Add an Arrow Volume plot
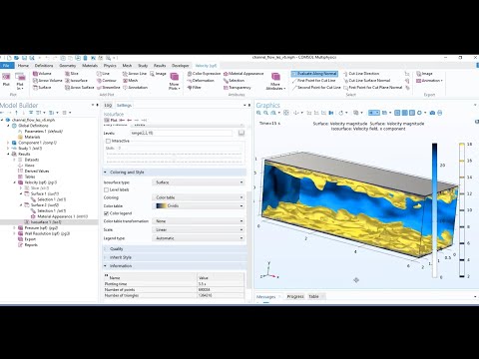The width and height of the screenshot is (479, 359). (x=47, y=81)
